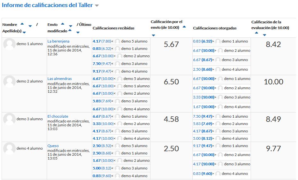Click demo 3 alumno avatar beside given grade 3.33 (10.00)
The width and height of the screenshot is (298, 180).
[x=220, y=97]
